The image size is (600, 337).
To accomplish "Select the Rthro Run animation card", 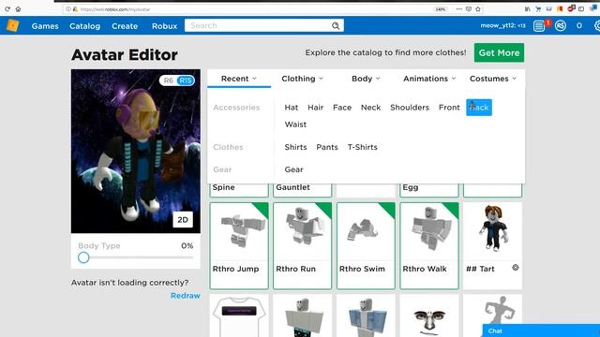I will [302, 245].
